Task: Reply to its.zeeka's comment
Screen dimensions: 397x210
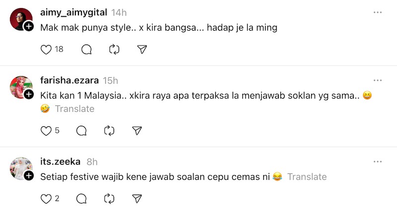Action: point(81,199)
